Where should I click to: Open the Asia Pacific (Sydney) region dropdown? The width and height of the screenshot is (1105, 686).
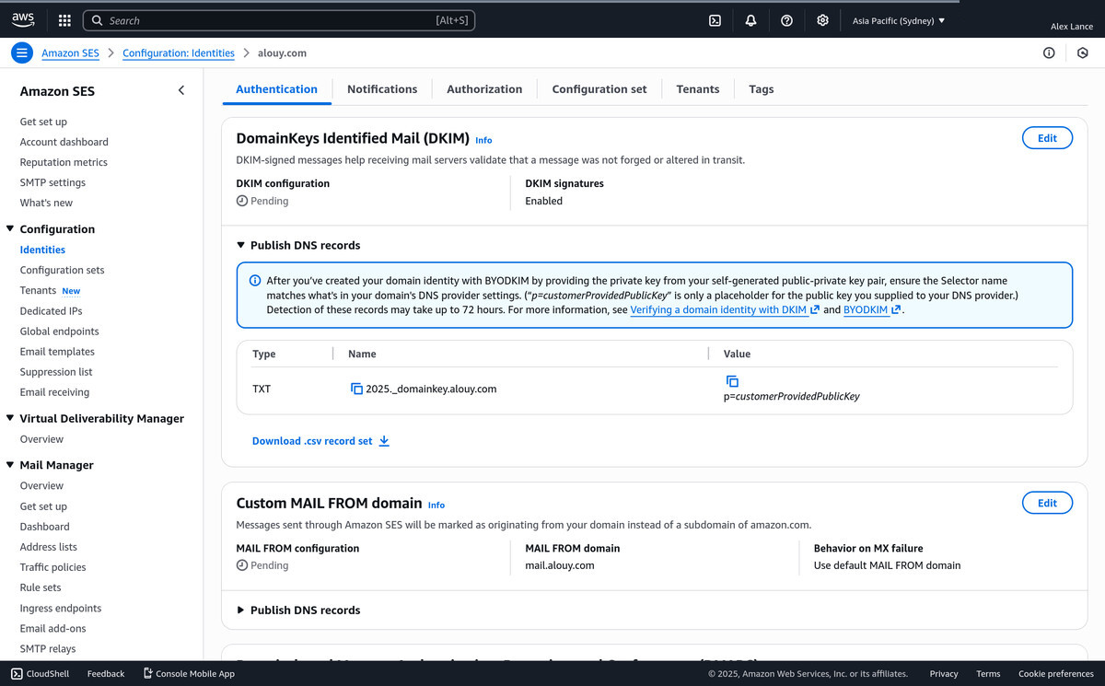(898, 20)
